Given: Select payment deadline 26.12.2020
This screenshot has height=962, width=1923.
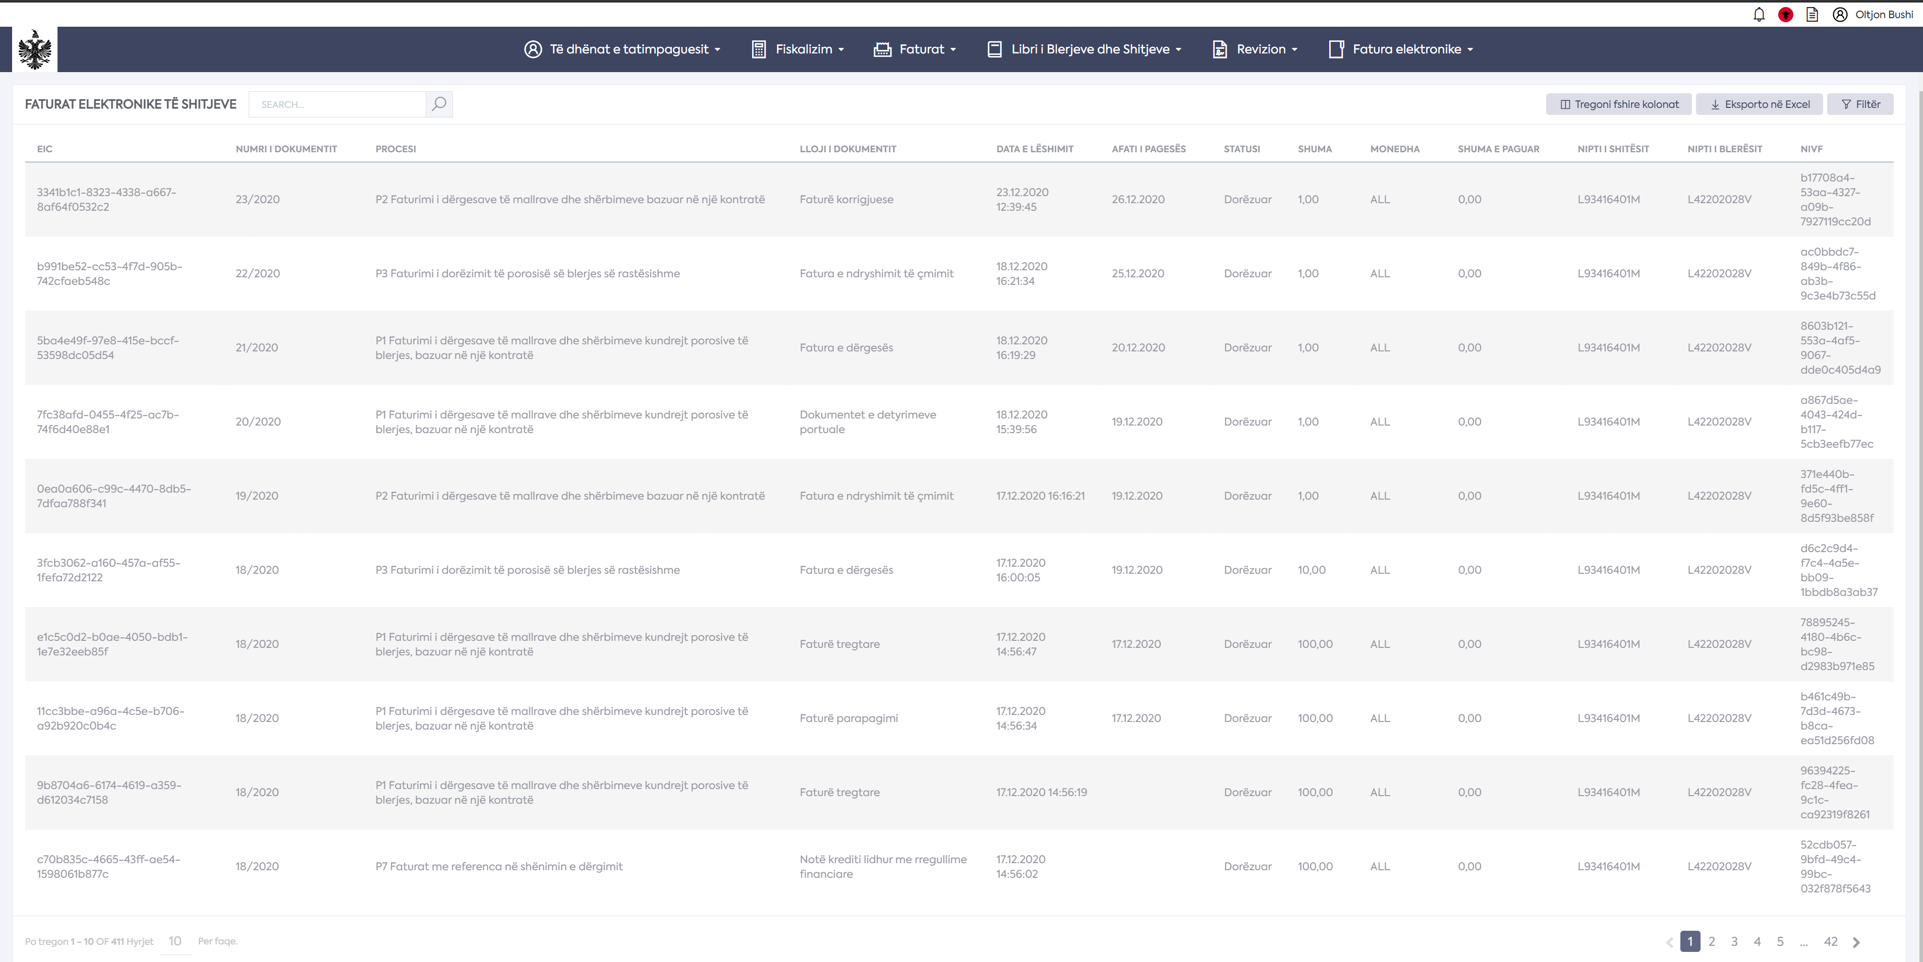Looking at the screenshot, I should (x=1138, y=199).
